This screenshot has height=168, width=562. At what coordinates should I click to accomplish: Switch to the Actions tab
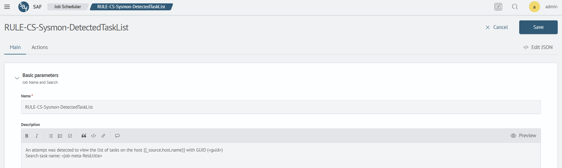(x=40, y=47)
